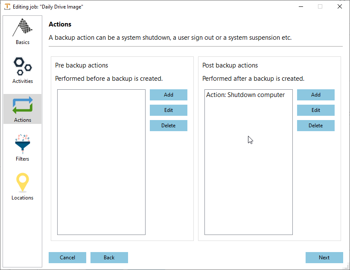Proceed to the next job step

[x=324, y=258]
